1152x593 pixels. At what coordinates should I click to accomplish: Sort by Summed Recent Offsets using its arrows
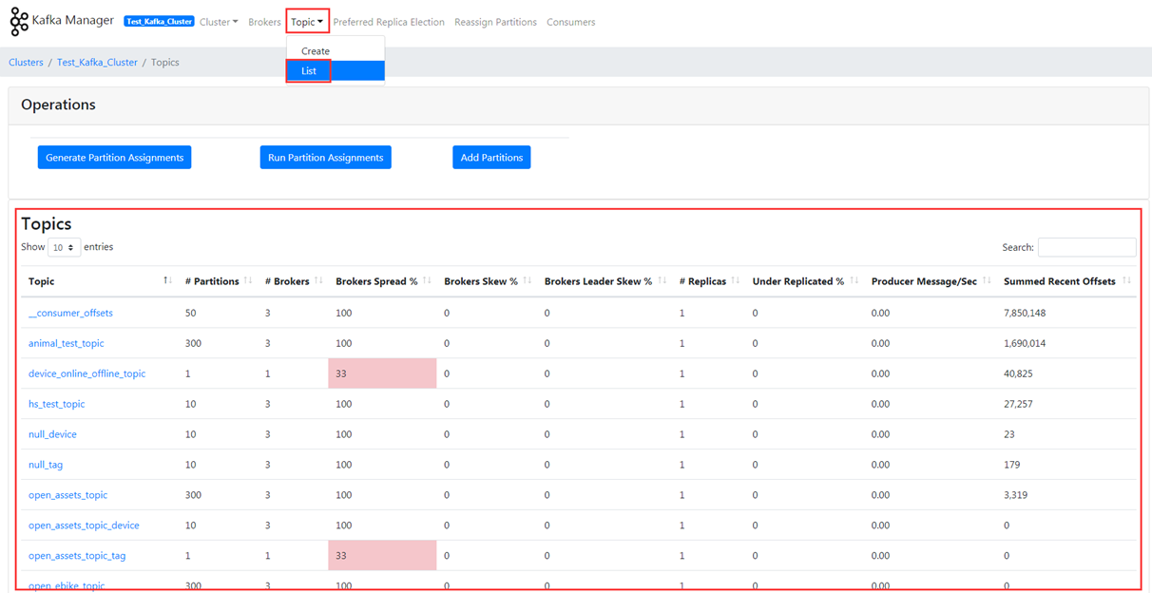[1126, 281]
